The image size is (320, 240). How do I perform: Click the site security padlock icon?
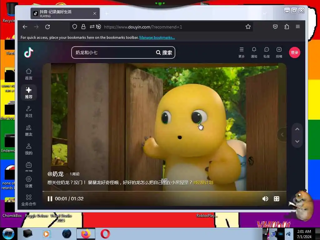[83, 27]
